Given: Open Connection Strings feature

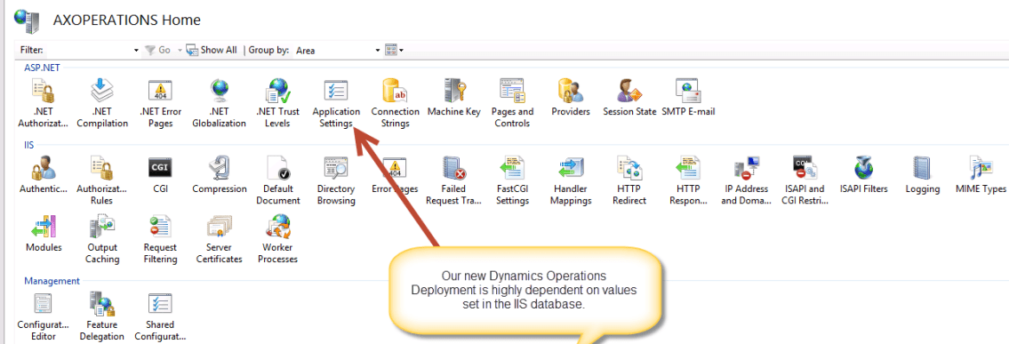Looking at the screenshot, I should [395, 103].
